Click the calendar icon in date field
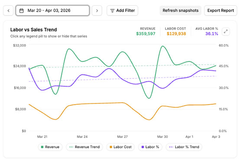Image resolution: width=241 pixels, height=163 pixels. point(22,10)
